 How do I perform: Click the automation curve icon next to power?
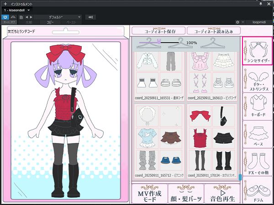click(13, 17)
